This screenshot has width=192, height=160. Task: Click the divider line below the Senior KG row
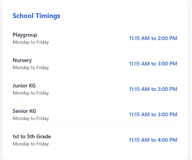[95, 124]
